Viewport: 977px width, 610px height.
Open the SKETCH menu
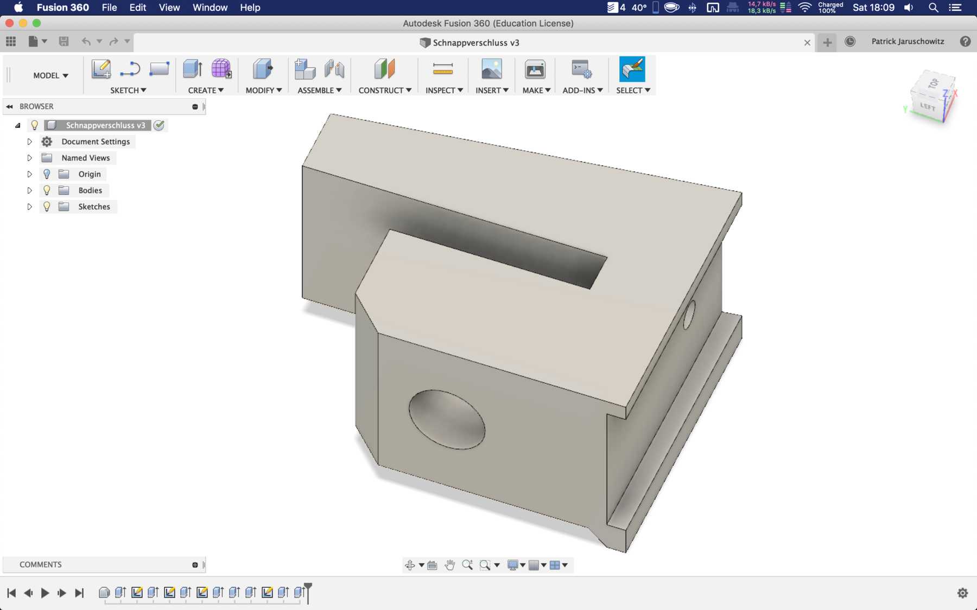click(128, 91)
